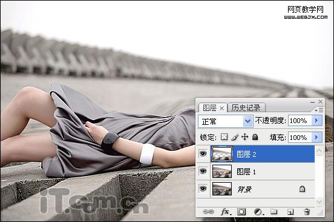Click layers list scrollbar down arrow
Image resolution: width=334 pixels, height=222 pixels.
(x=319, y=201)
